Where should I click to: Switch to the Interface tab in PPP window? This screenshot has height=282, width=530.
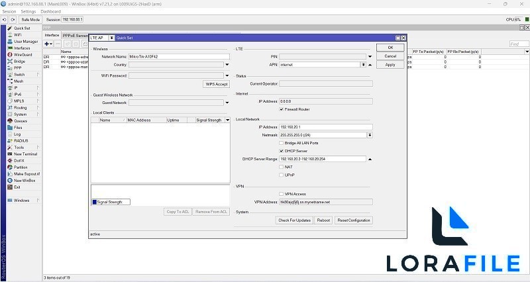[52, 35]
